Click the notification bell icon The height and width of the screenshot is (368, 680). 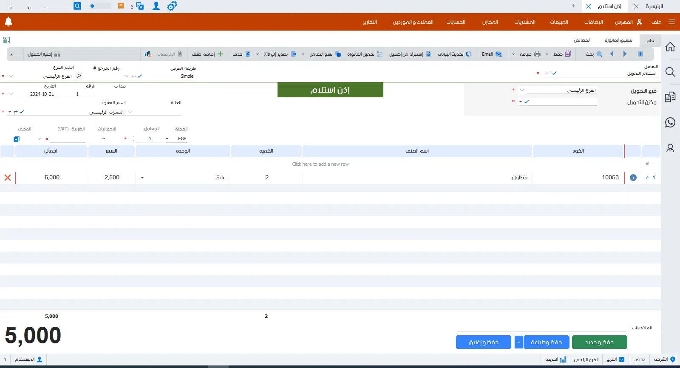pos(8,22)
